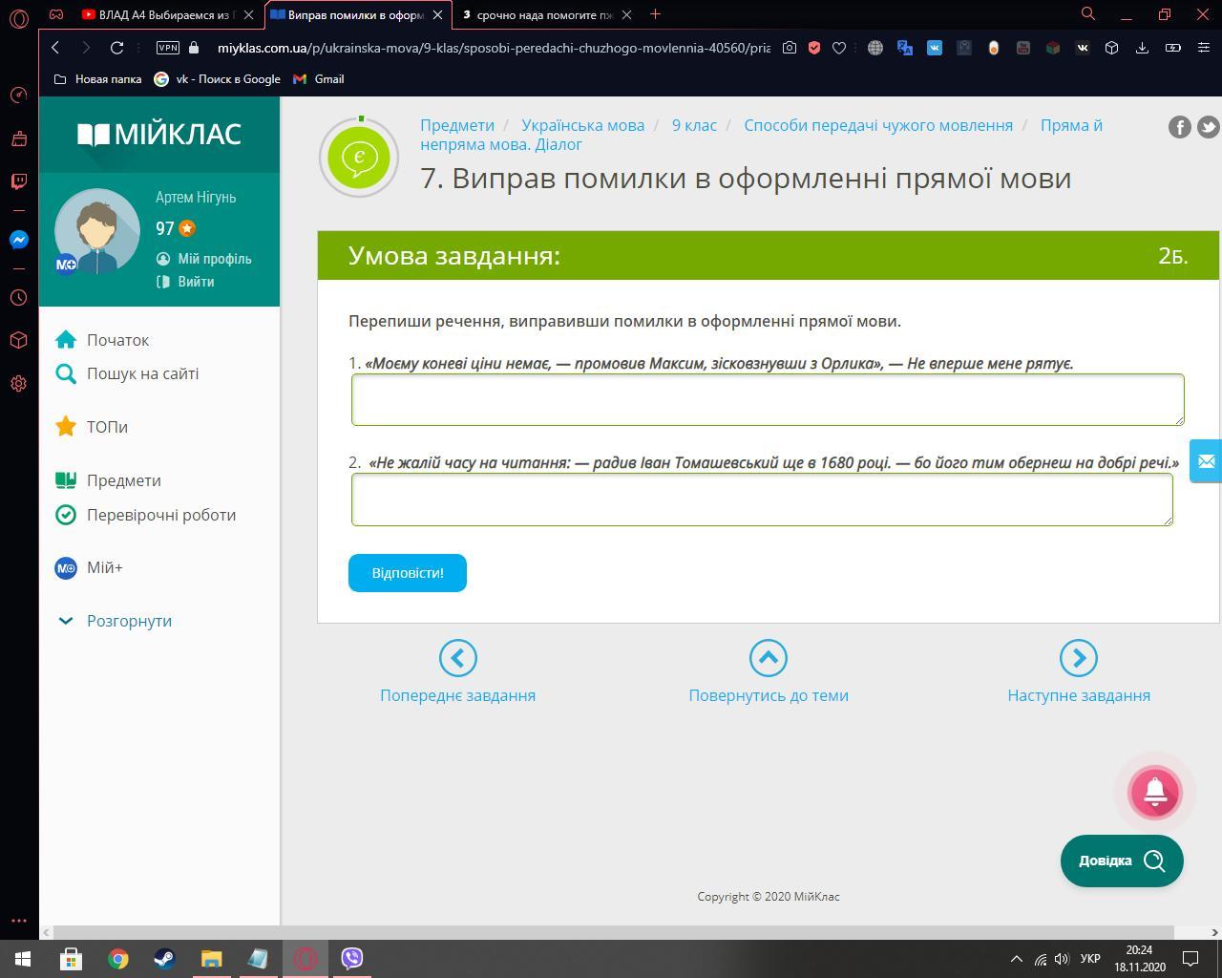Click the answer field for sentence 1
The image size is (1222, 978).
(768, 399)
